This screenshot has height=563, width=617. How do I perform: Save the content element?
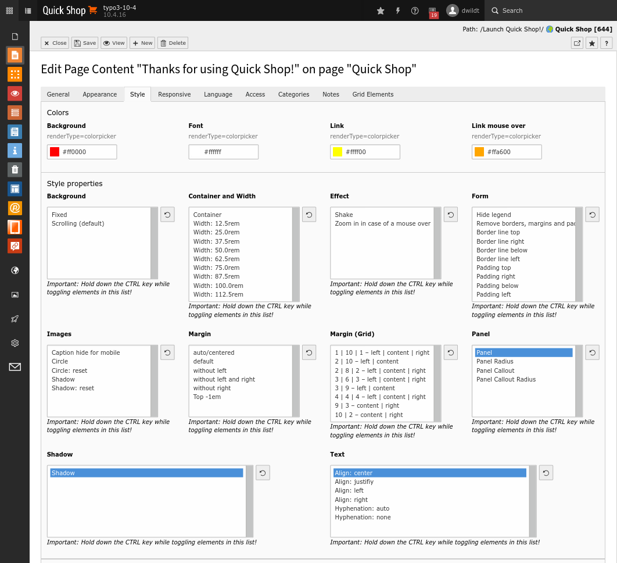[85, 43]
